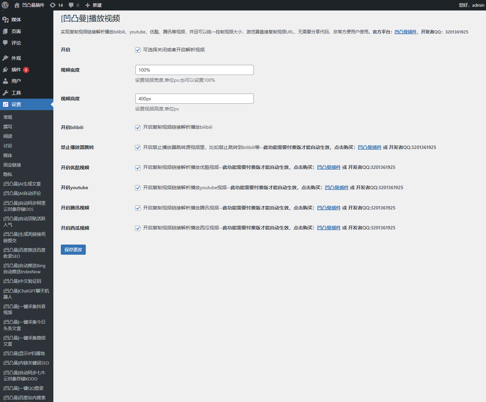Toggle the 开启 parse video checkbox
Viewport: 486px width, 402px height.
click(138, 50)
